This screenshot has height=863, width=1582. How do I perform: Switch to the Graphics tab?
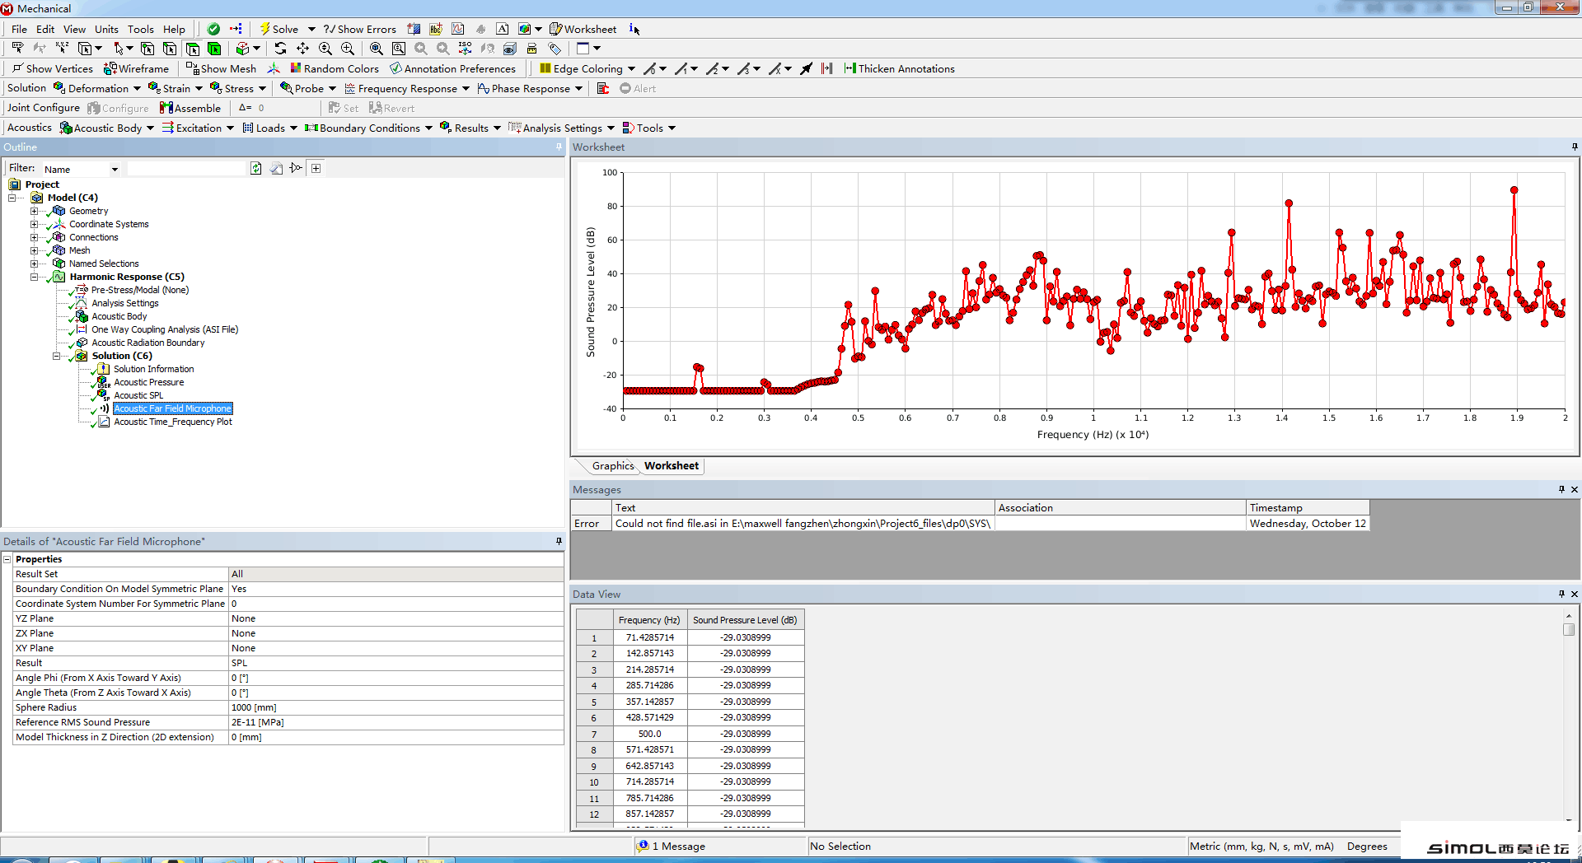612,466
